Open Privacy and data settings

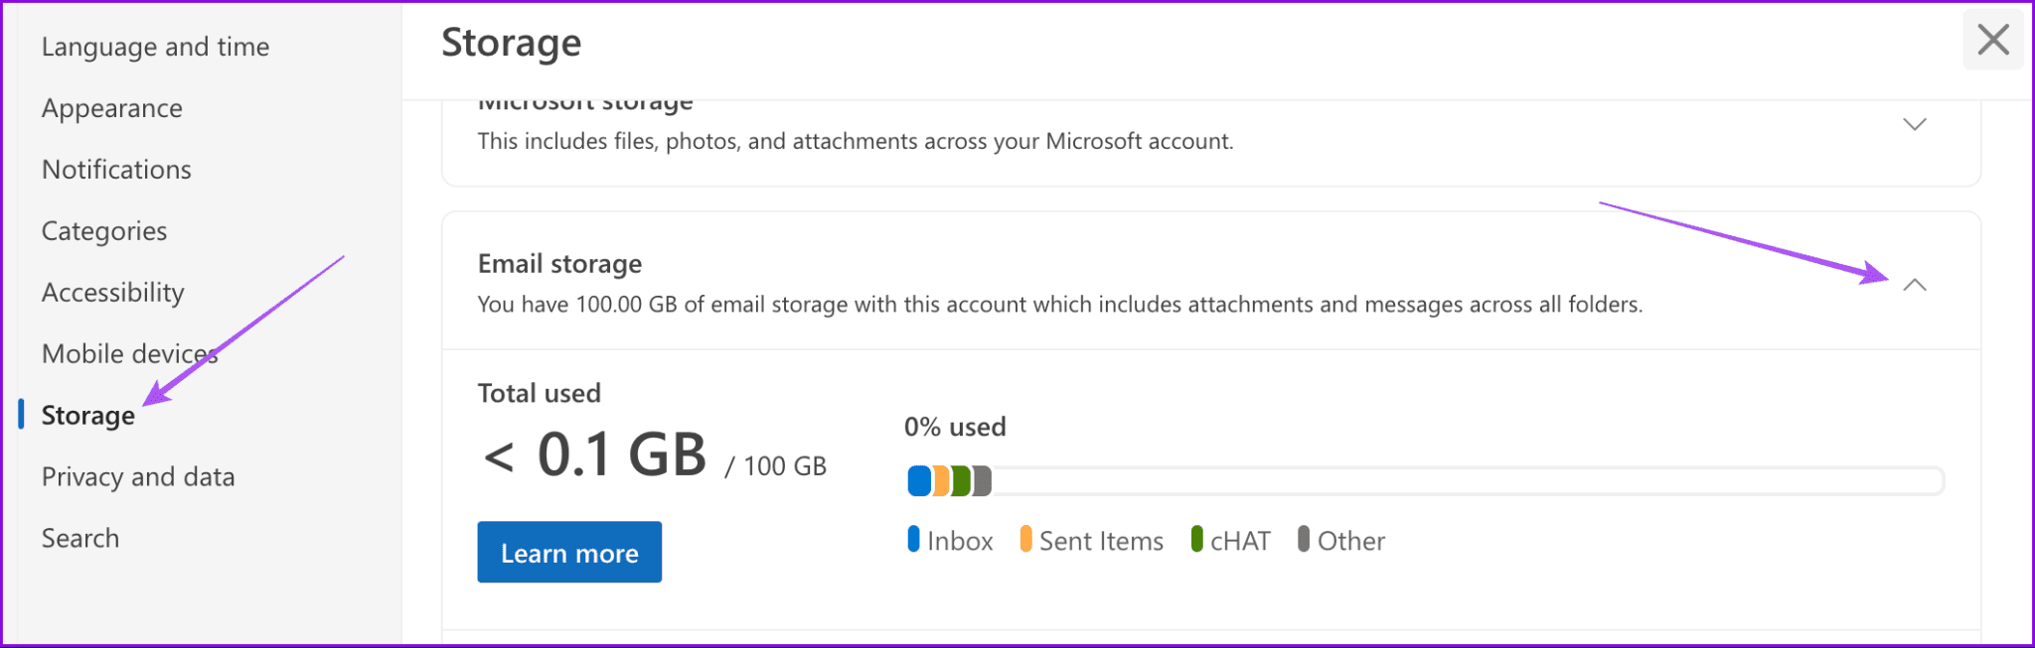point(138,476)
